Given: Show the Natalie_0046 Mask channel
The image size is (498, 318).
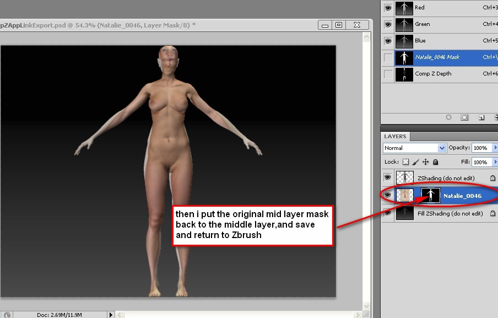Looking at the screenshot, I should [x=388, y=57].
